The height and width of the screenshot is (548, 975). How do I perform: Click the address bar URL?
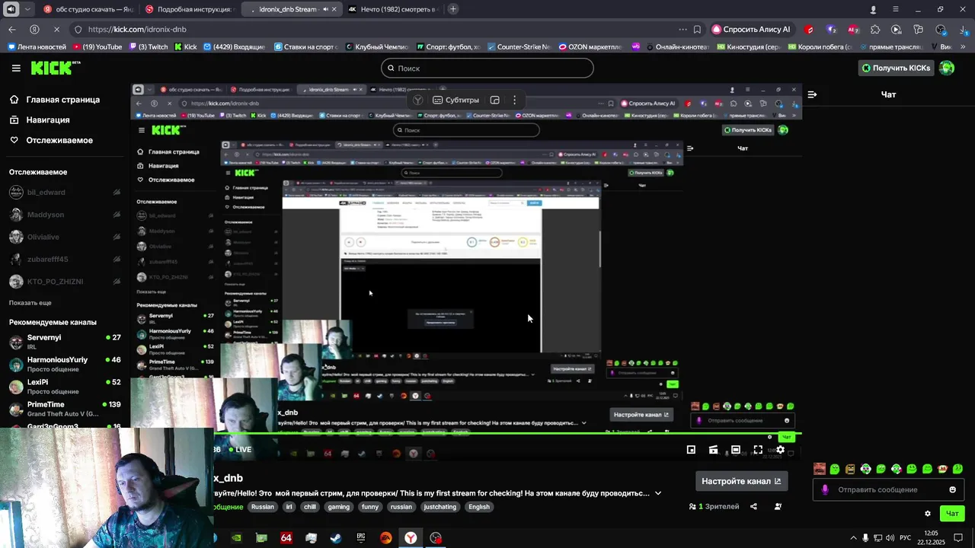pos(137,30)
